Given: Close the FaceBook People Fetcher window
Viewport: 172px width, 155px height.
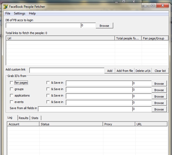Looking at the screenshot, I should click(x=163, y=5).
